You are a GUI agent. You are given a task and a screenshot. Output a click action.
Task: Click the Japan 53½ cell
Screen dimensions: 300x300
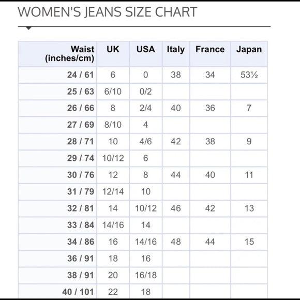249,75
